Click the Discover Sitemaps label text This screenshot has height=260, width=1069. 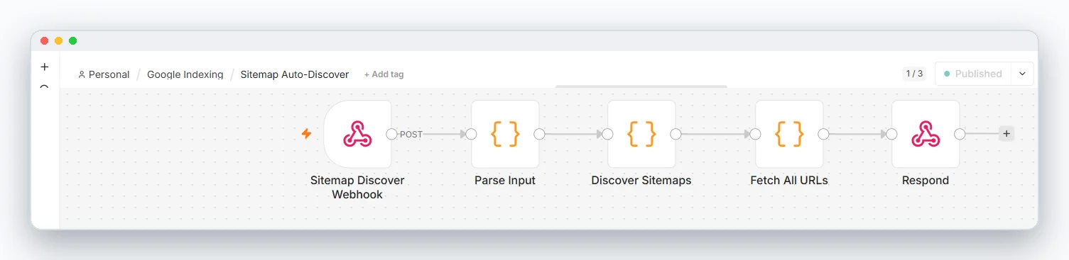[x=641, y=181]
